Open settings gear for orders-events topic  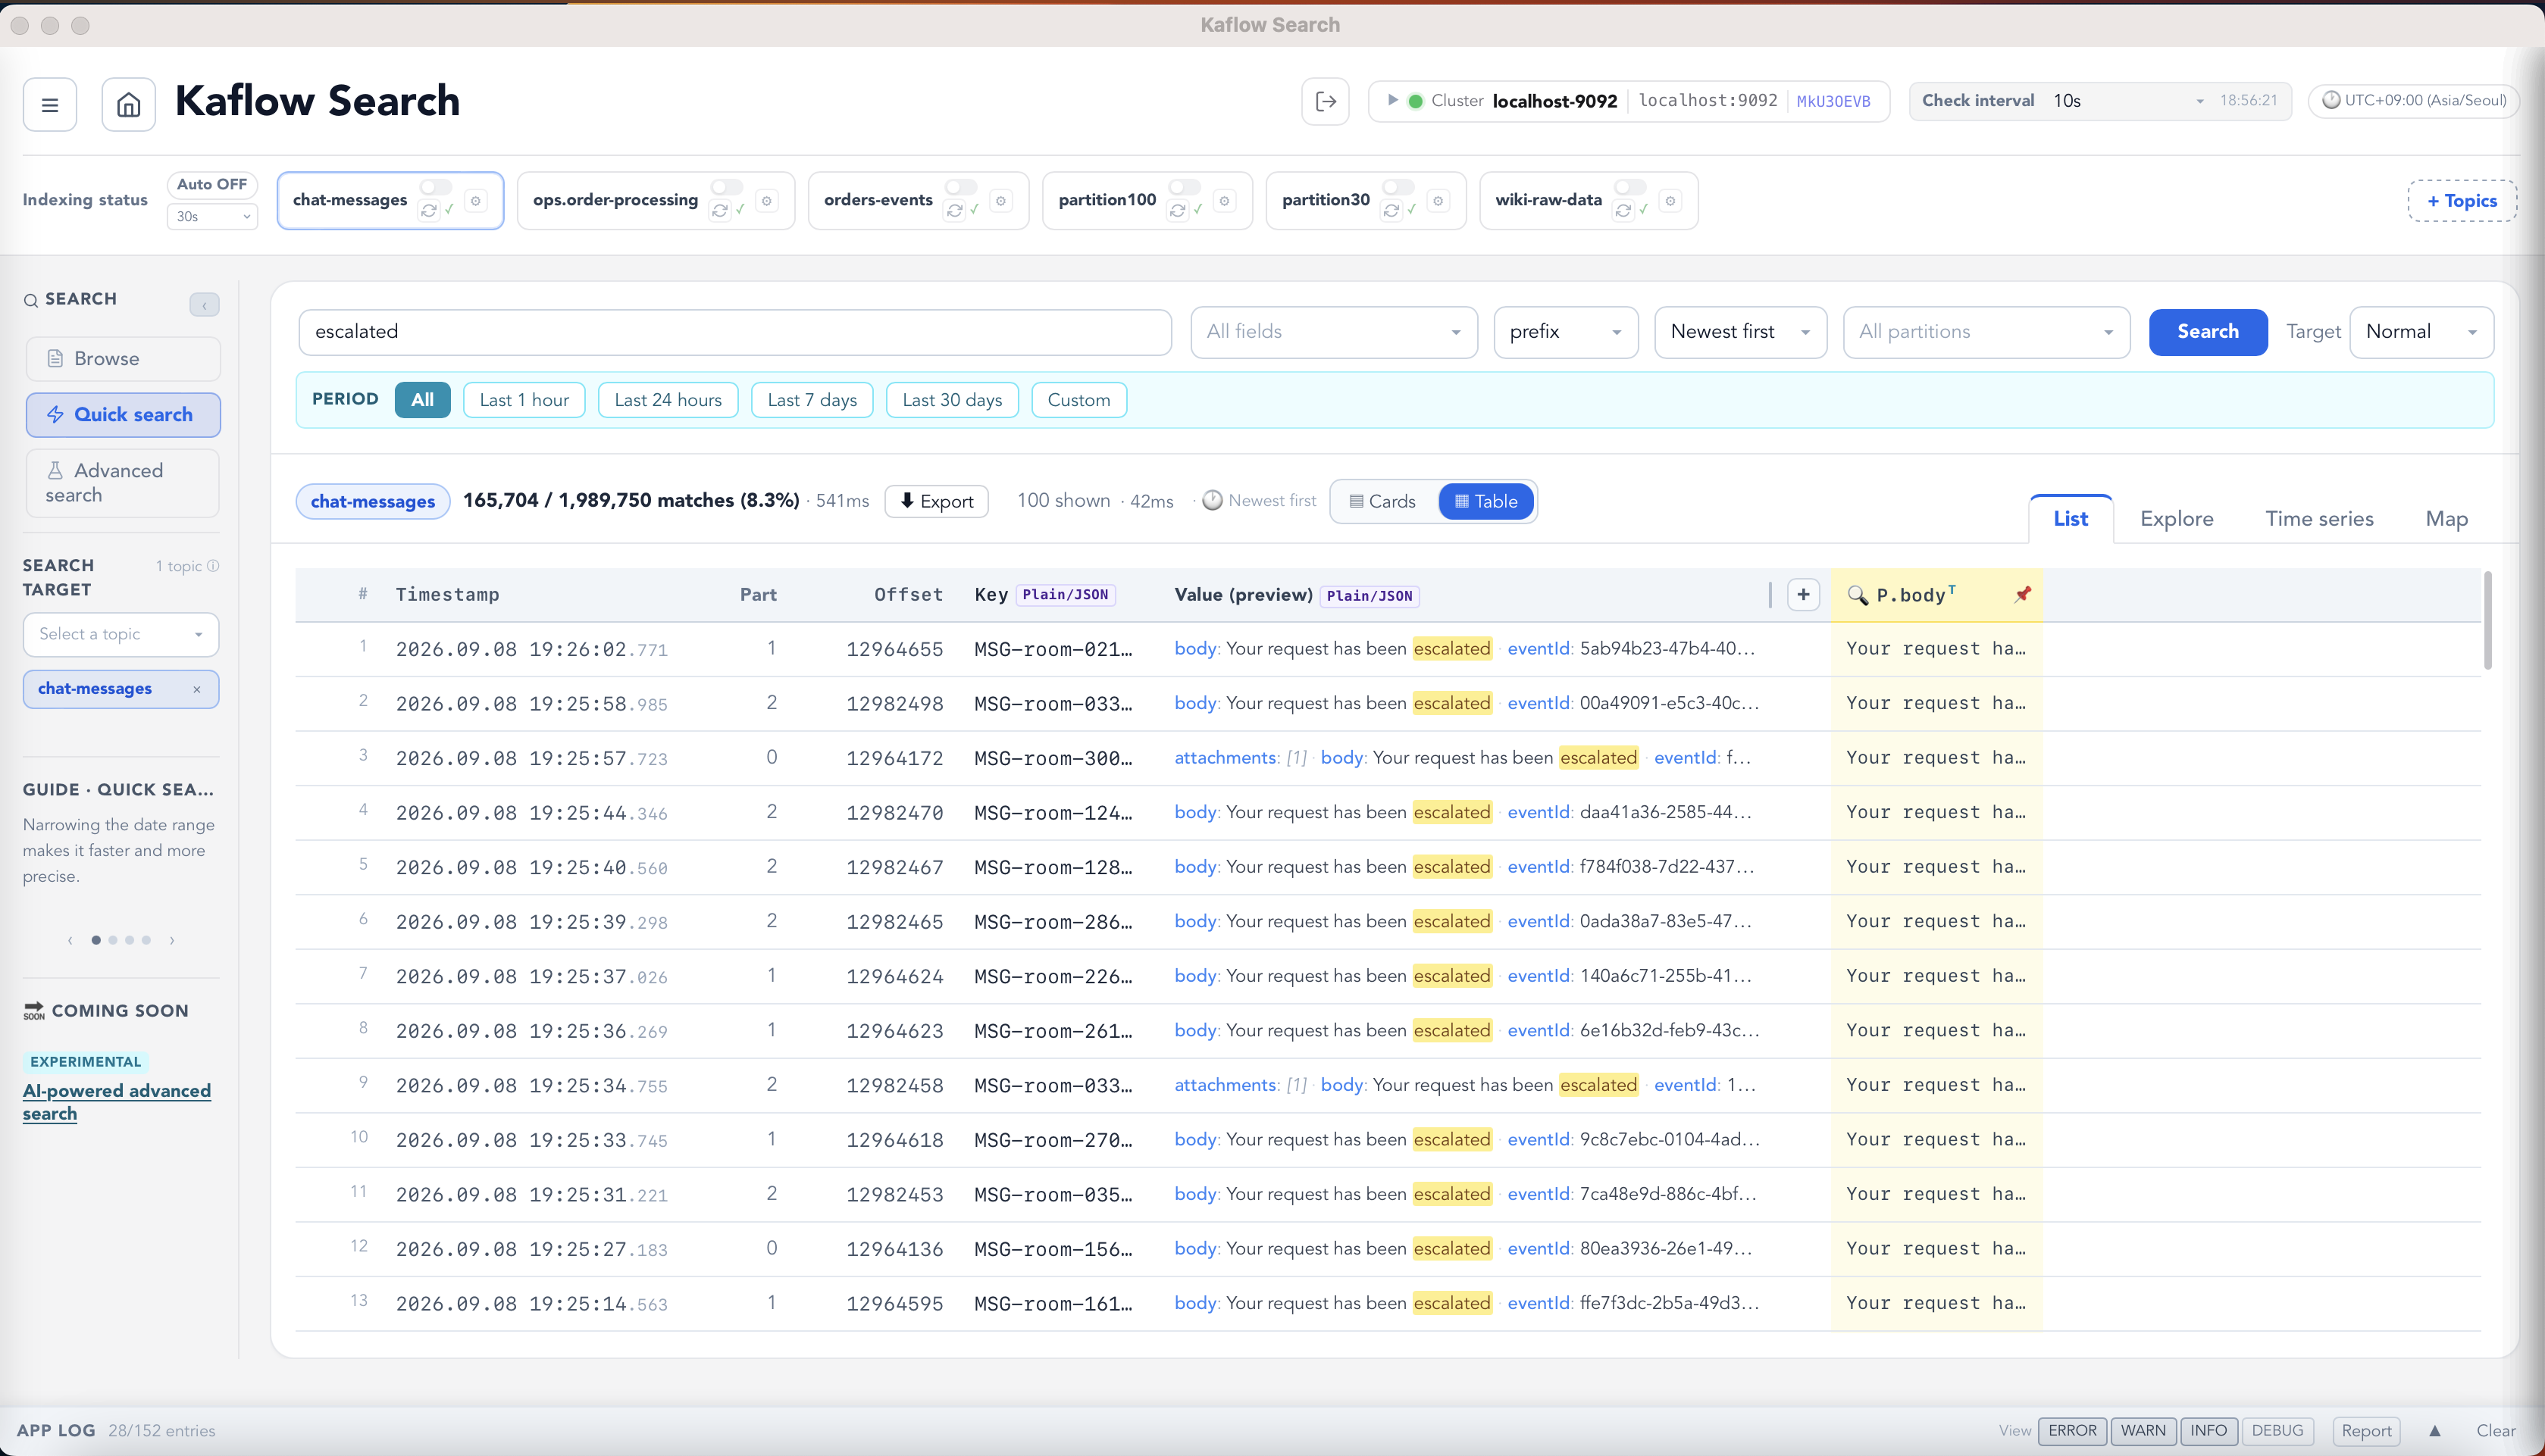coord(1001,201)
